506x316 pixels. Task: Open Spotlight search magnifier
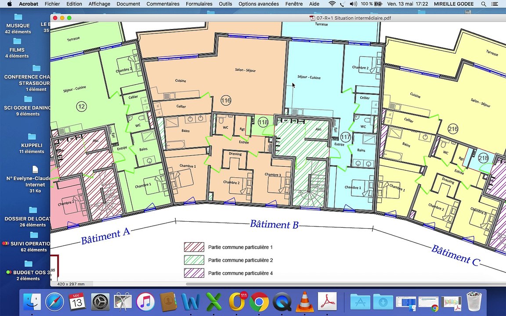(x=484, y=4)
